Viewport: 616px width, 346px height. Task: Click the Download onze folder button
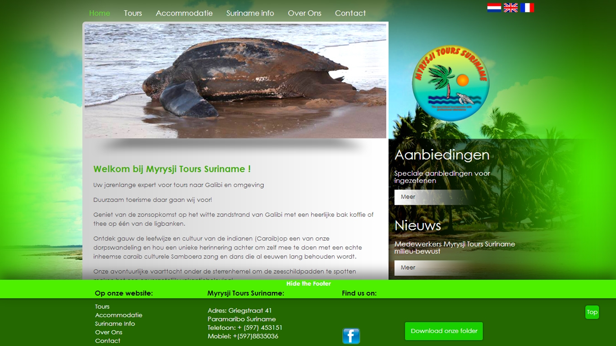click(x=444, y=331)
